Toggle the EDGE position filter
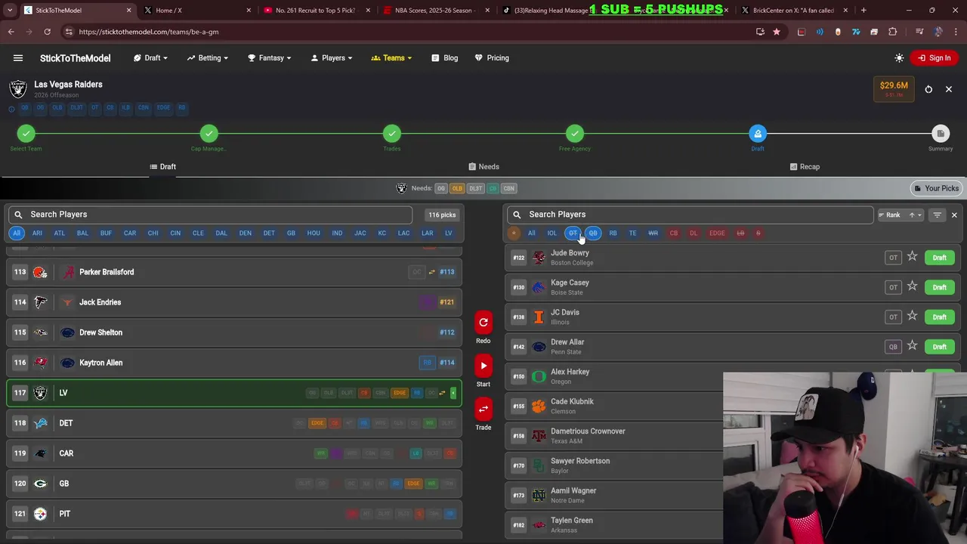 pos(717,233)
